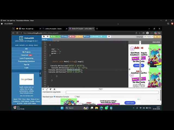Reload the page with refresh icon
174x130 pixels.
point(17,33)
